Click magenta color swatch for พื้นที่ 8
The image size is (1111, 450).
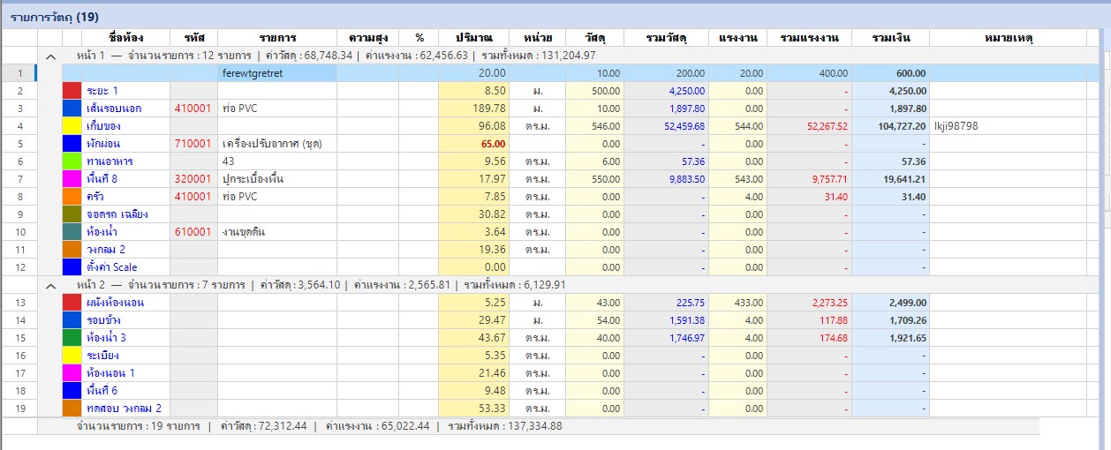click(x=72, y=179)
